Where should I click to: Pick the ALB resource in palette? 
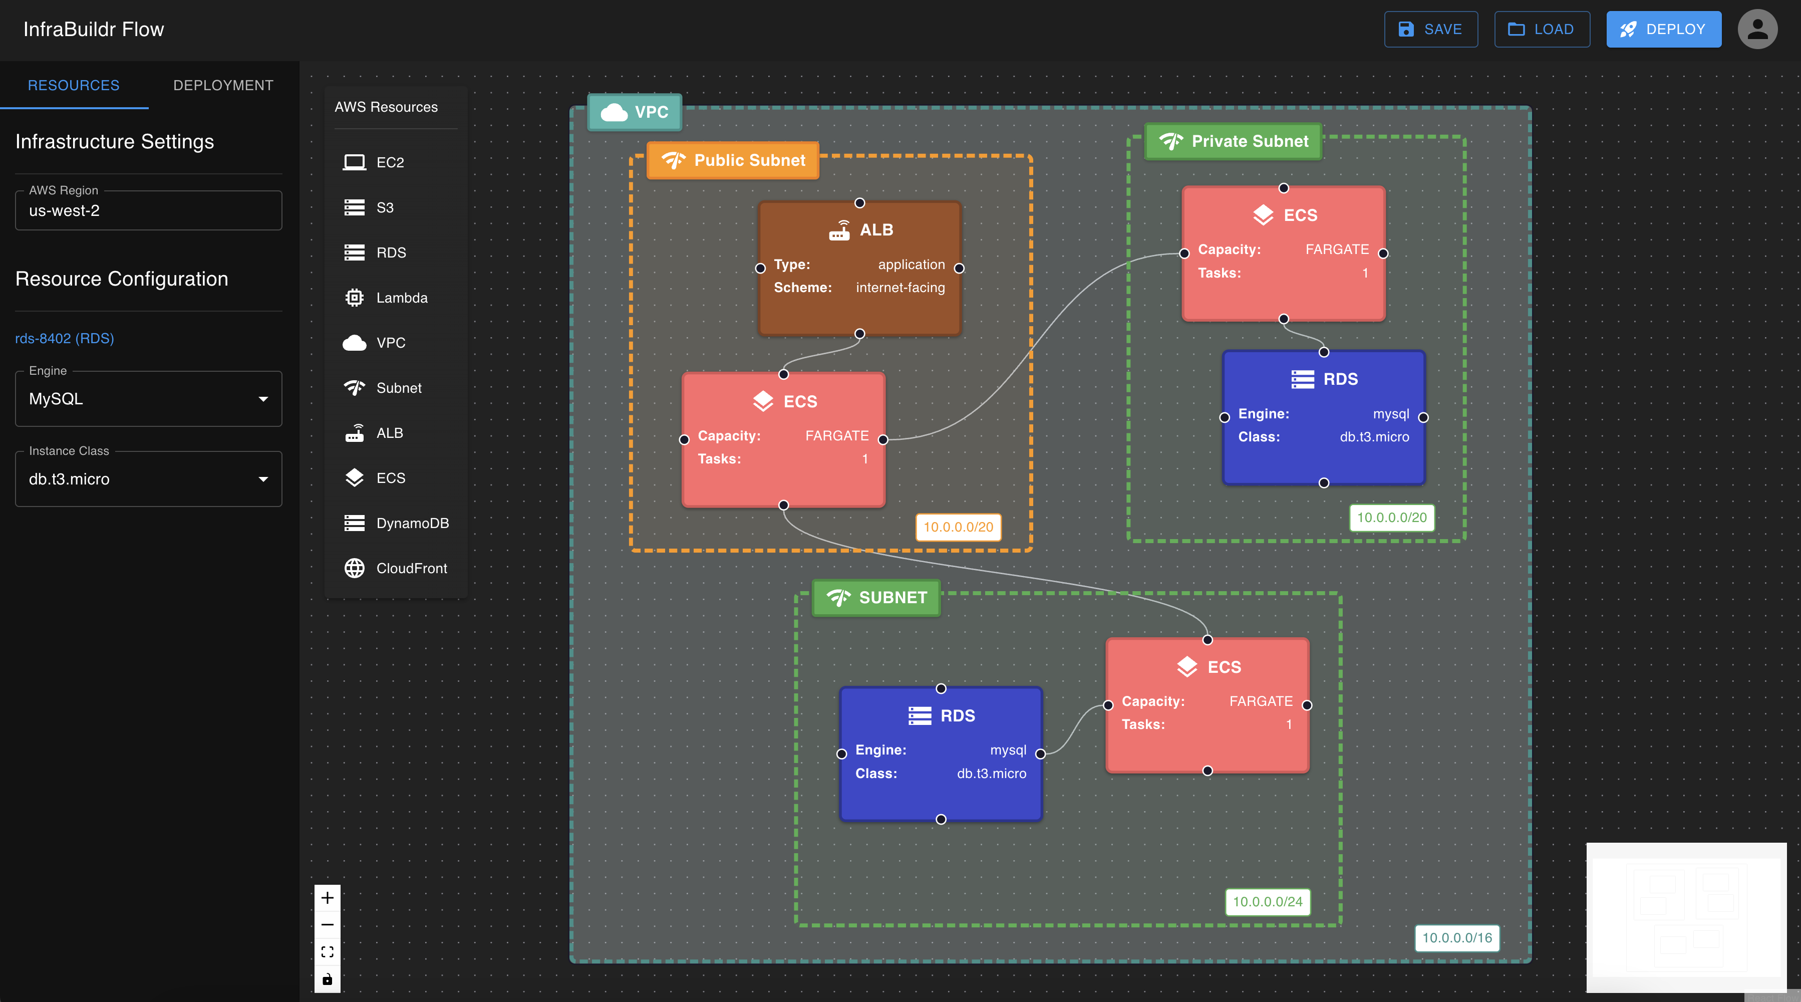[396, 433]
